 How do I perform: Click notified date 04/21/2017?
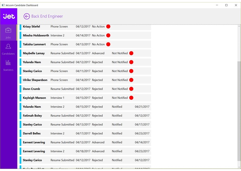click(142, 107)
